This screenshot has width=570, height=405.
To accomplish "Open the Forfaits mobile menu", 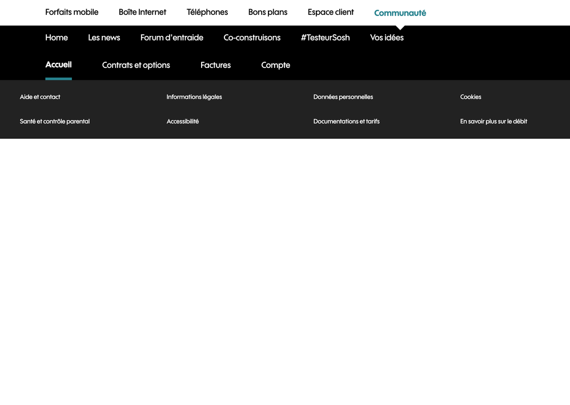I will 71,12.
